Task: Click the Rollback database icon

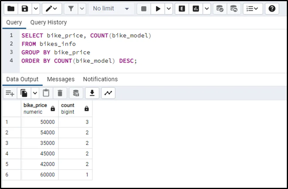Action: (234, 9)
